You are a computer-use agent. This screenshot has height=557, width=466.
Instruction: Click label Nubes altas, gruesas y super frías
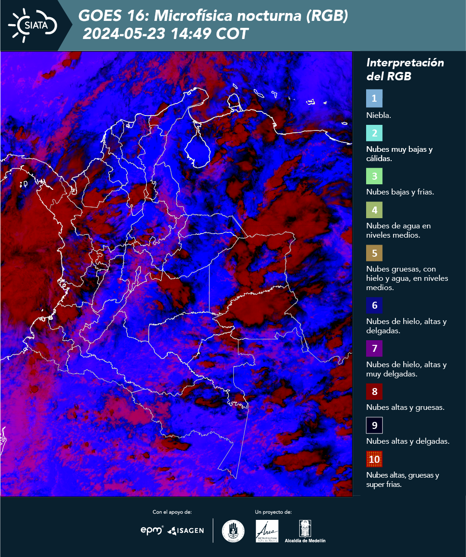tap(403, 480)
